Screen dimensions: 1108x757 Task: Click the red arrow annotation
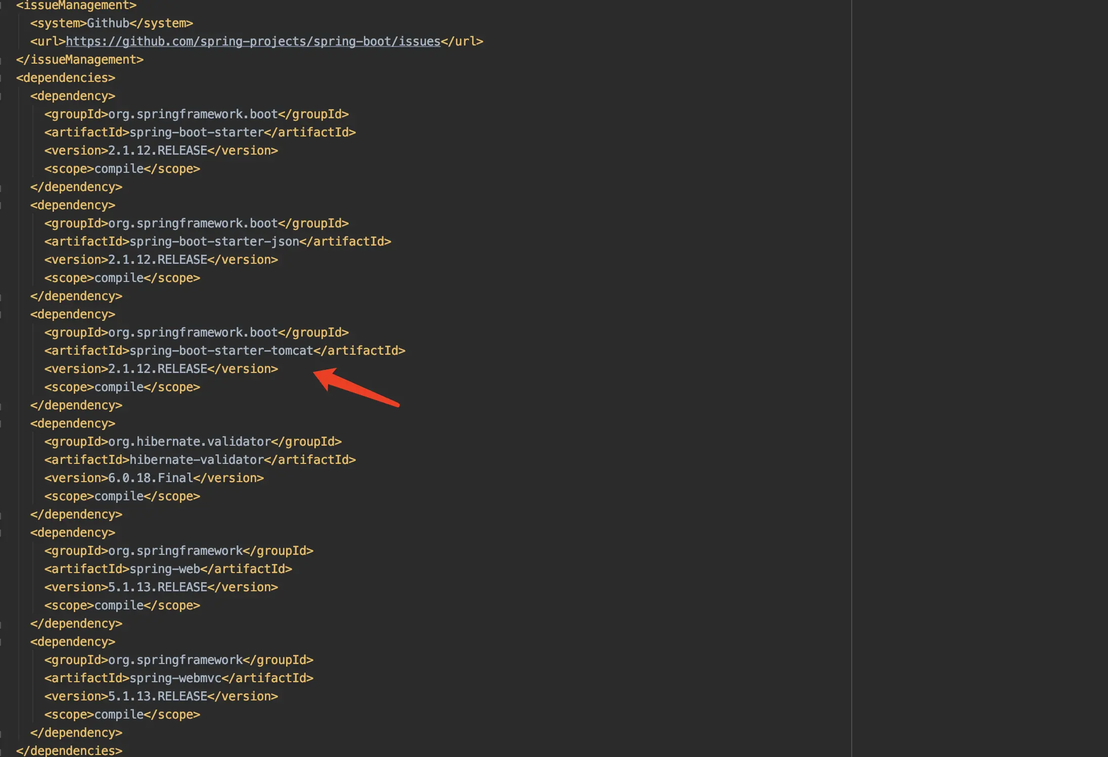(356, 387)
